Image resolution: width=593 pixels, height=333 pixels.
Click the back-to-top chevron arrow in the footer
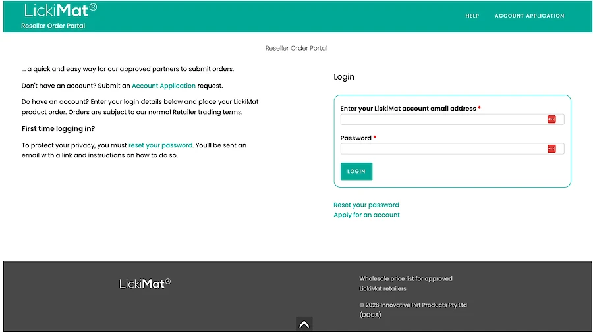304,324
